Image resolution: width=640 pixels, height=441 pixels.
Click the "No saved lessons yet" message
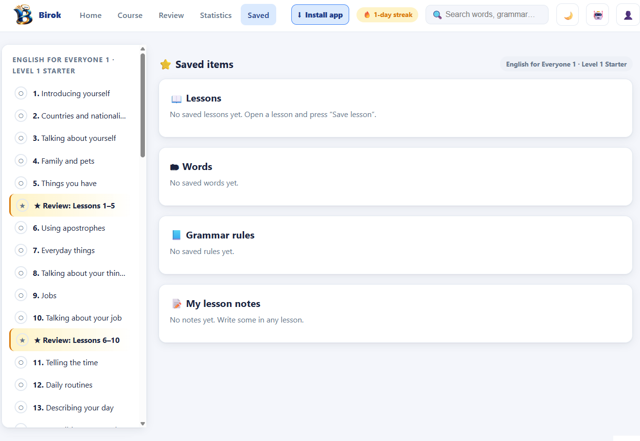tap(273, 115)
